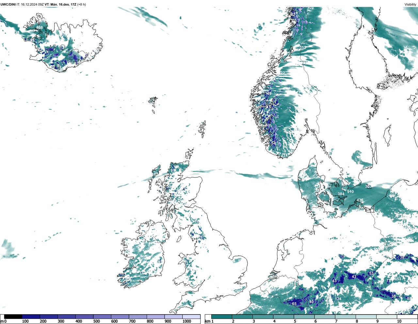
Task: Select the 600–700 m legend swatch
Action: pyautogui.click(x=120, y=316)
